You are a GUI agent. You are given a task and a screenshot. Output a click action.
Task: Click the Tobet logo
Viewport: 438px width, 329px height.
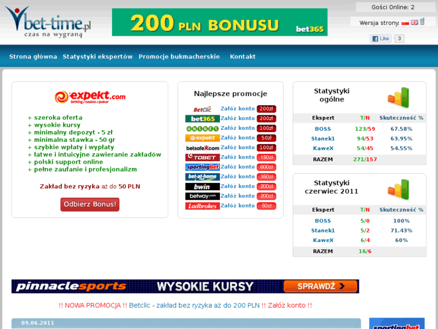(202, 158)
